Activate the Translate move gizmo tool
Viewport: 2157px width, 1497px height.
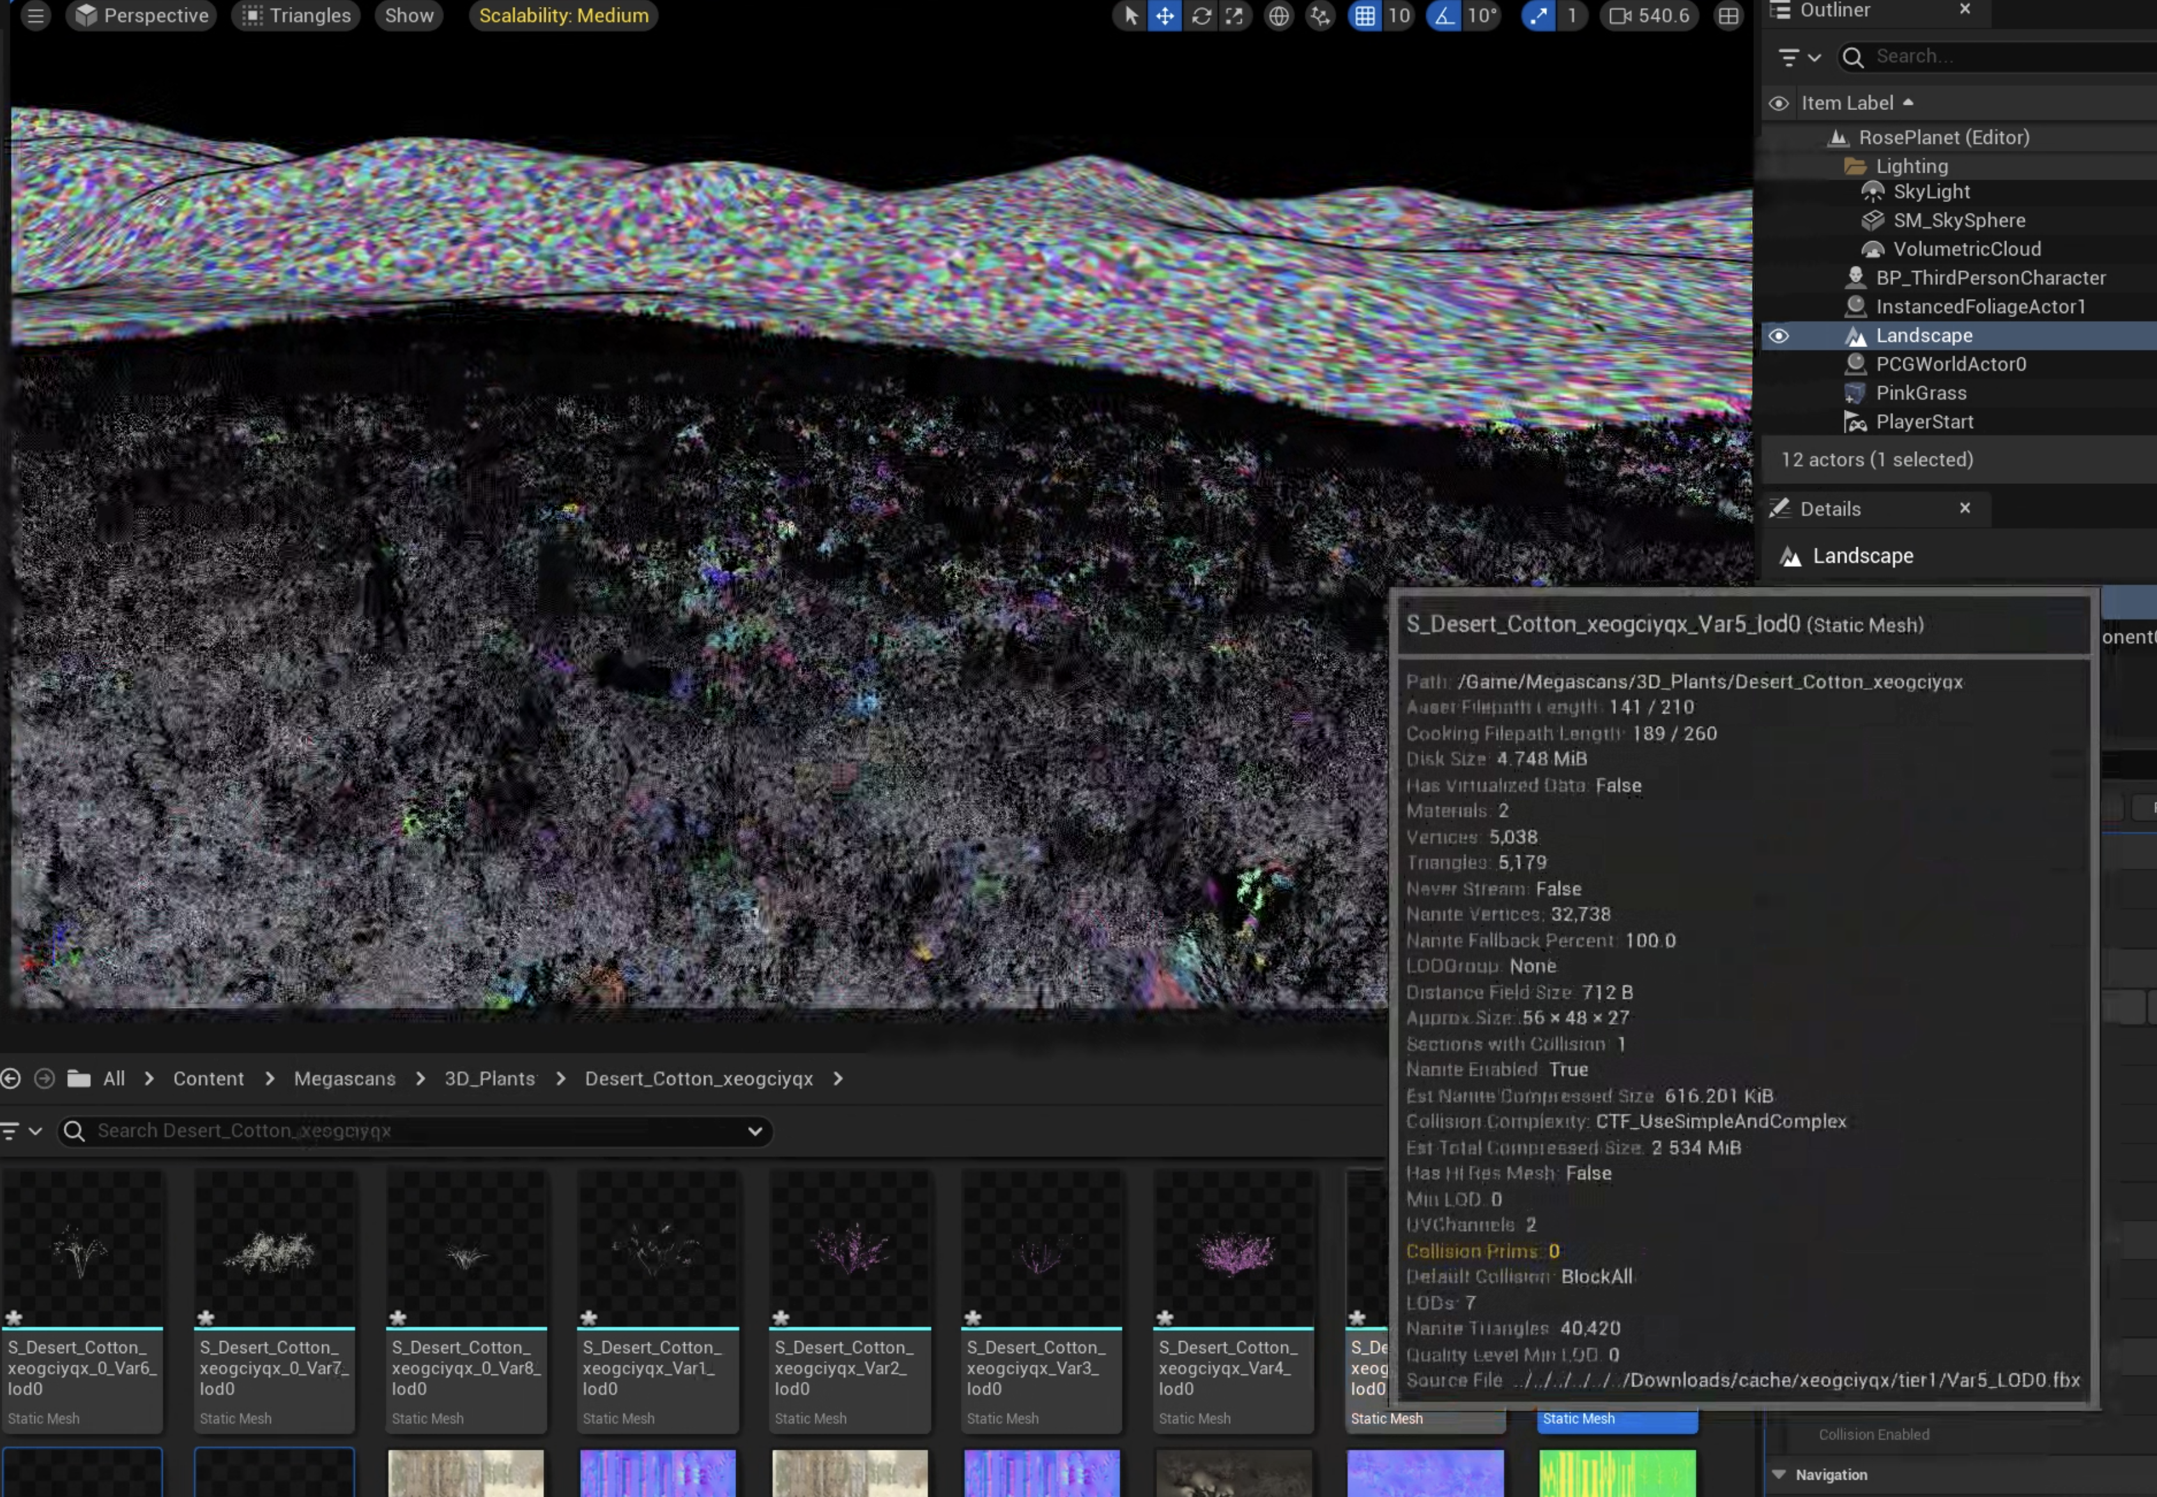[1164, 16]
